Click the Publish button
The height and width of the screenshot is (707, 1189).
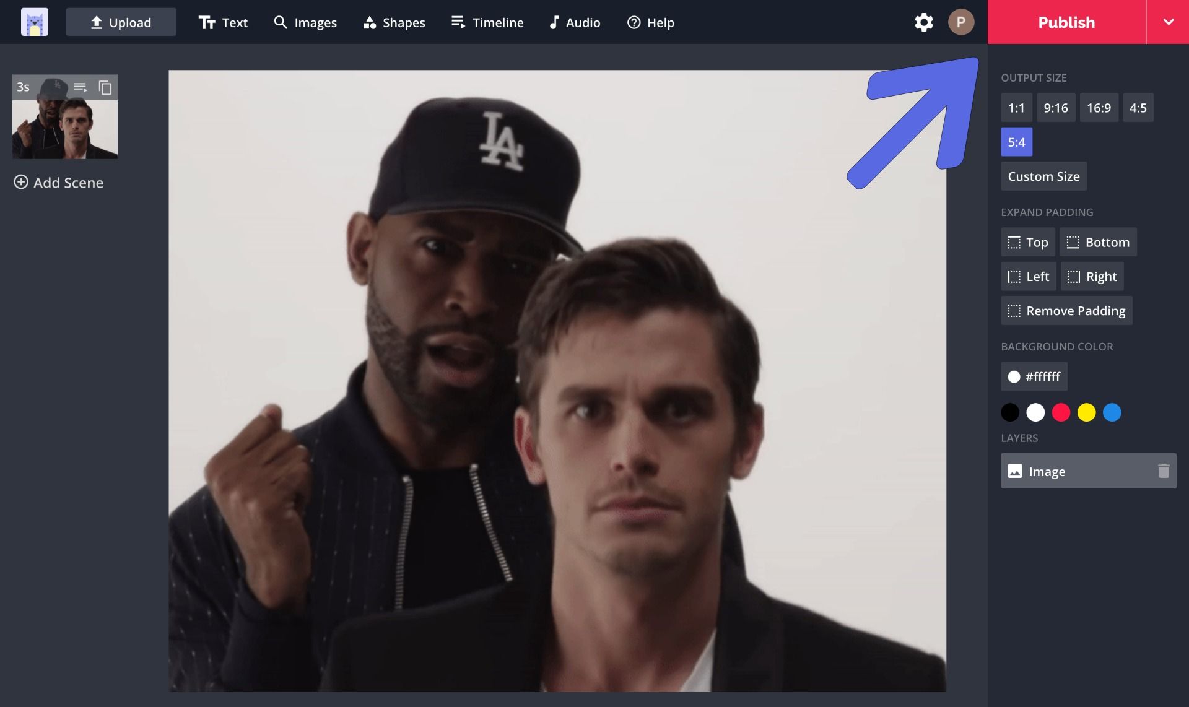[1066, 22]
